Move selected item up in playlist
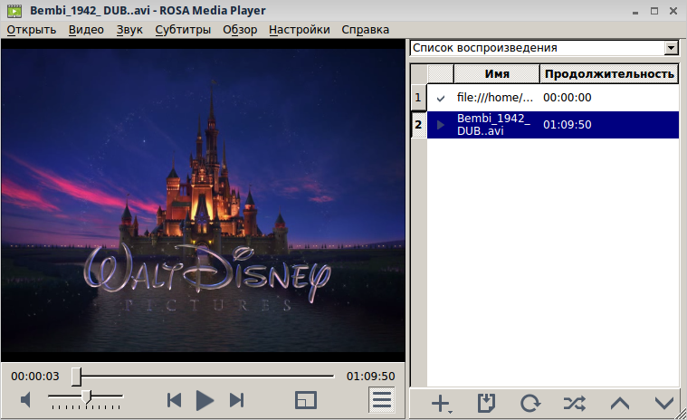 pyautogui.click(x=620, y=403)
